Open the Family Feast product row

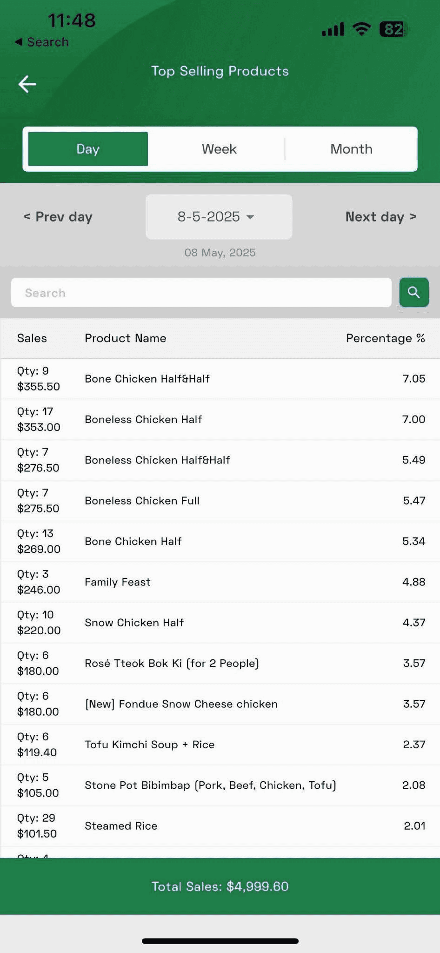click(220, 582)
